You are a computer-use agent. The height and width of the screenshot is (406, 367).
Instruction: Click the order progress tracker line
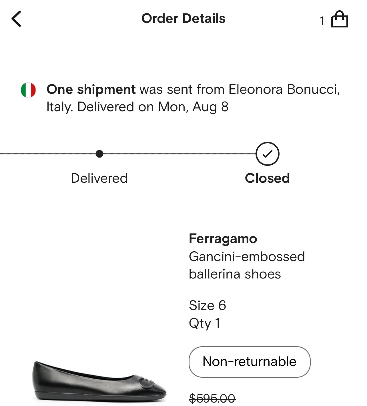click(x=128, y=154)
